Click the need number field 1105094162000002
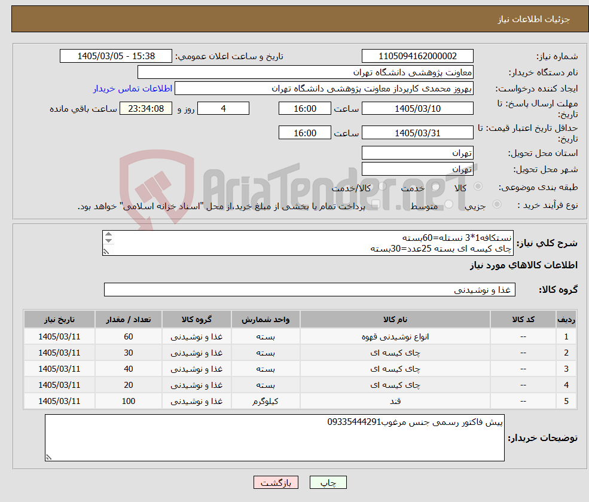The width and height of the screenshot is (589, 502). pos(417,56)
